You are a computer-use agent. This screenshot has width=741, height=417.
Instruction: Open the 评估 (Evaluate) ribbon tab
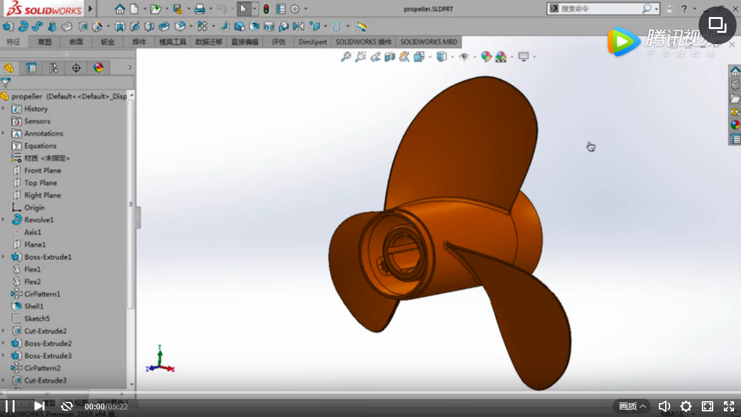[279, 42]
